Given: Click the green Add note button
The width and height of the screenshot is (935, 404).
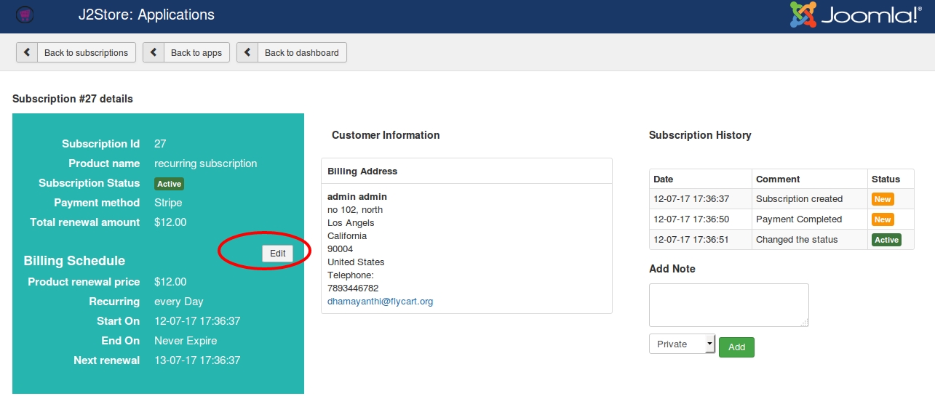Looking at the screenshot, I should point(736,347).
